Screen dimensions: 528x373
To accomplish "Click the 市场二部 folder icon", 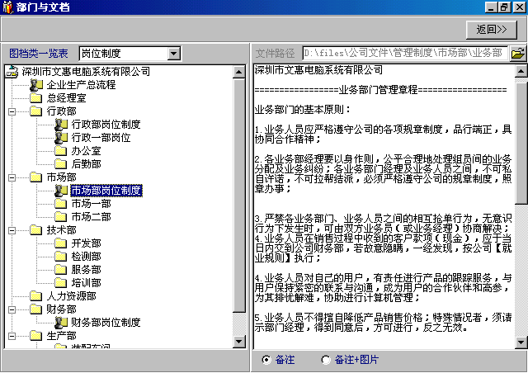I will click(x=60, y=217).
